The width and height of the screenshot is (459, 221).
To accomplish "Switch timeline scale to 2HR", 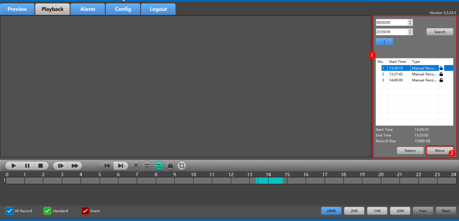I will coord(354,211).
